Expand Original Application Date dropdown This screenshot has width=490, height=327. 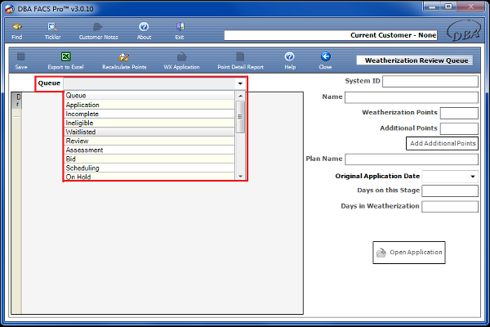click(473, 177)
